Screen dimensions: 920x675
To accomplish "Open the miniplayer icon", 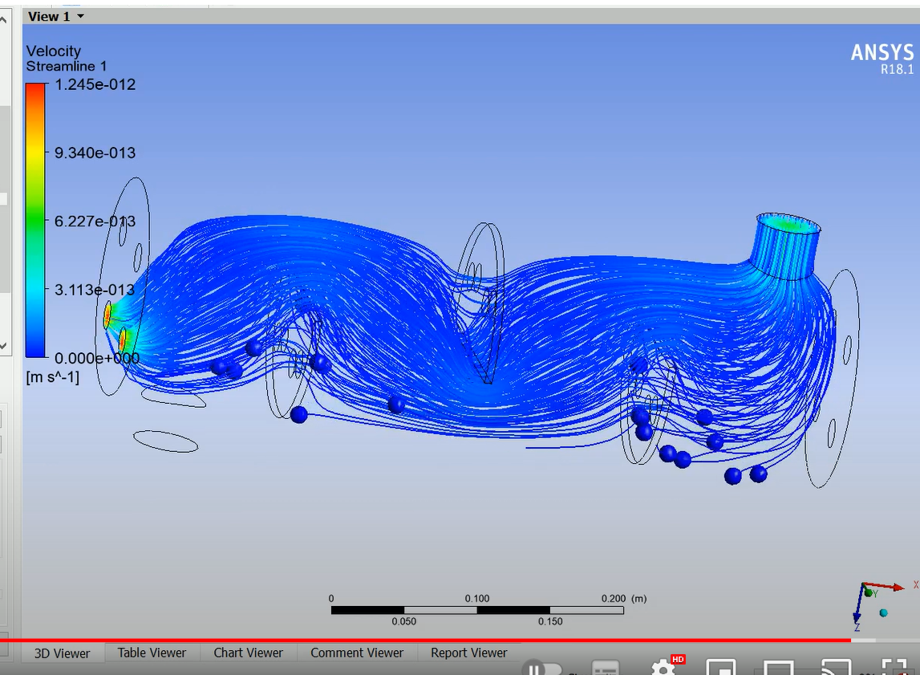I will [x=720, y=668].
